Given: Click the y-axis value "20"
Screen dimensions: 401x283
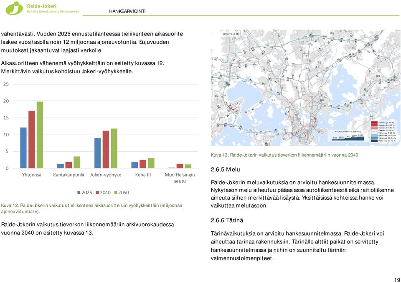Looking at the screenshot, I should coord(6,101).
